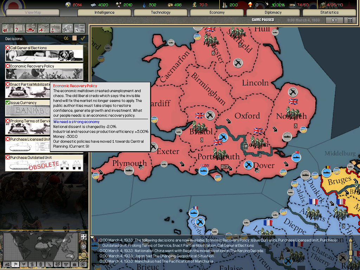Click the energy resource value 8014
The width and height of the screenshot is (360, 270).
77,5
